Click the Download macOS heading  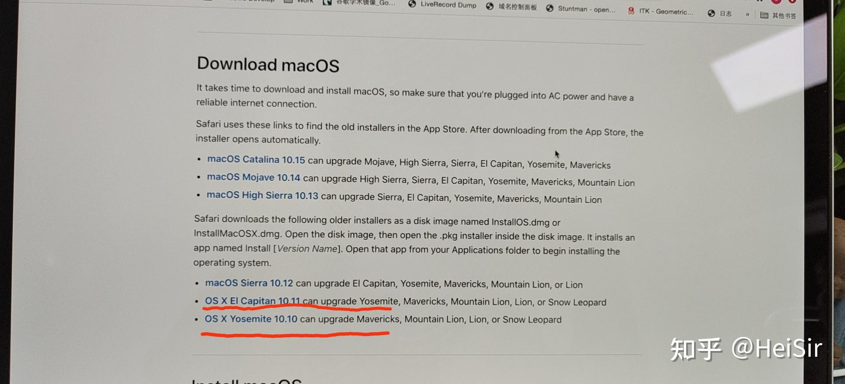268,65
